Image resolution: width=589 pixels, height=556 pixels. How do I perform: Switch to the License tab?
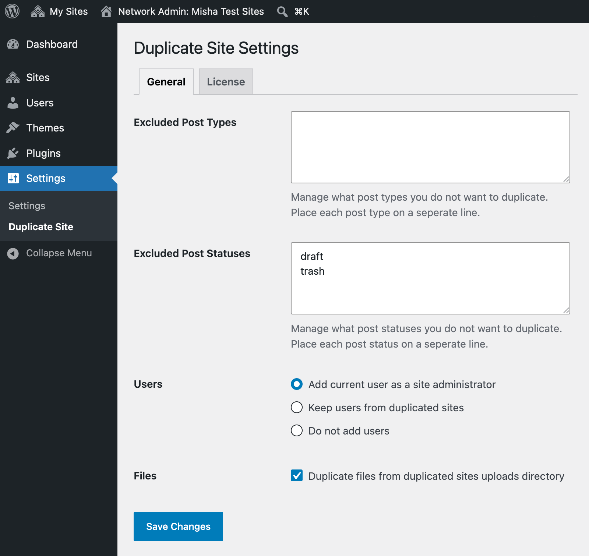pos(226,82)
